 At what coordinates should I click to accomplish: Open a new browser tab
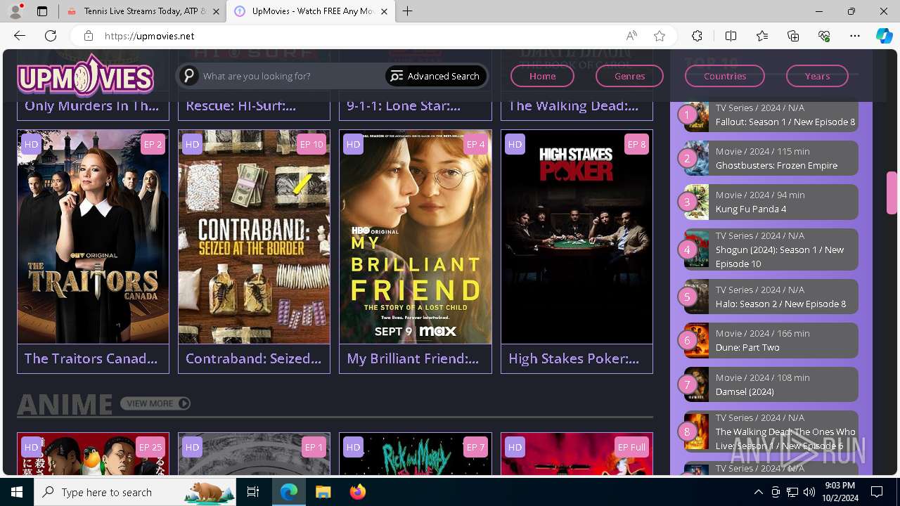[x=408, y=11]
